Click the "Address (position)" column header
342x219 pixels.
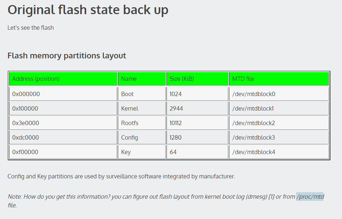tap(36, 79)
